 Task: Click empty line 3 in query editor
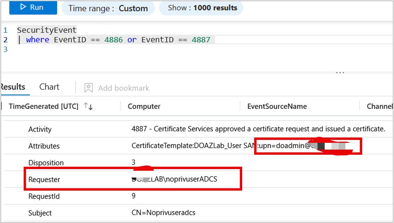(x=80, y=49)
